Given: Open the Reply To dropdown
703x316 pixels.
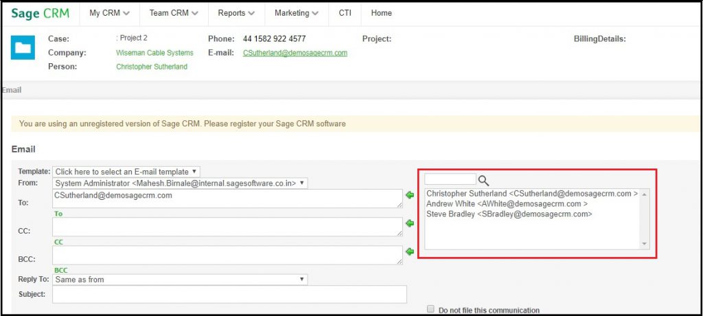Looking at the screenshot, I should click(181, 280).
